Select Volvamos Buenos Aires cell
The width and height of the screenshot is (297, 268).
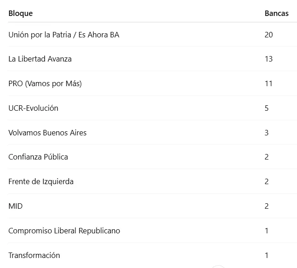coord(47,133)
